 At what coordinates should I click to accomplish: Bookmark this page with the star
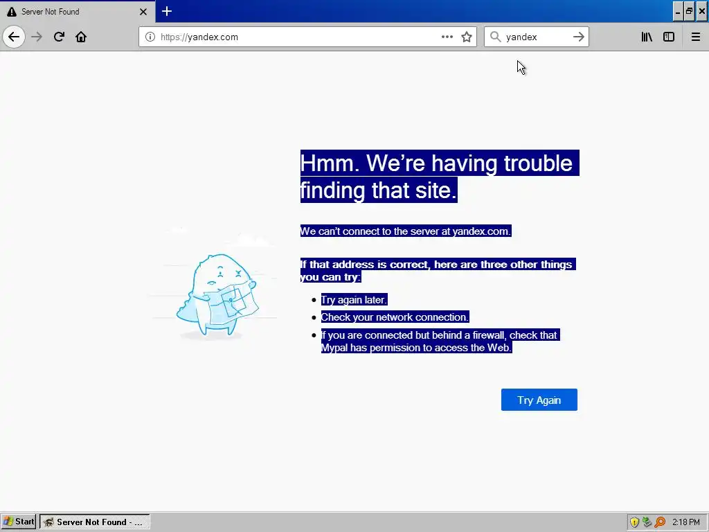click(x=467, y=37)
